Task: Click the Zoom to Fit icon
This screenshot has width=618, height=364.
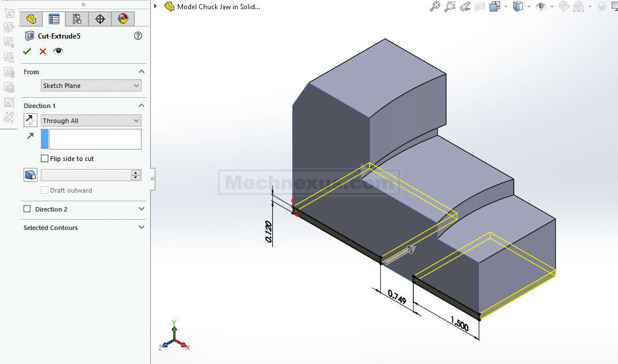Action: tap(436, 6)
